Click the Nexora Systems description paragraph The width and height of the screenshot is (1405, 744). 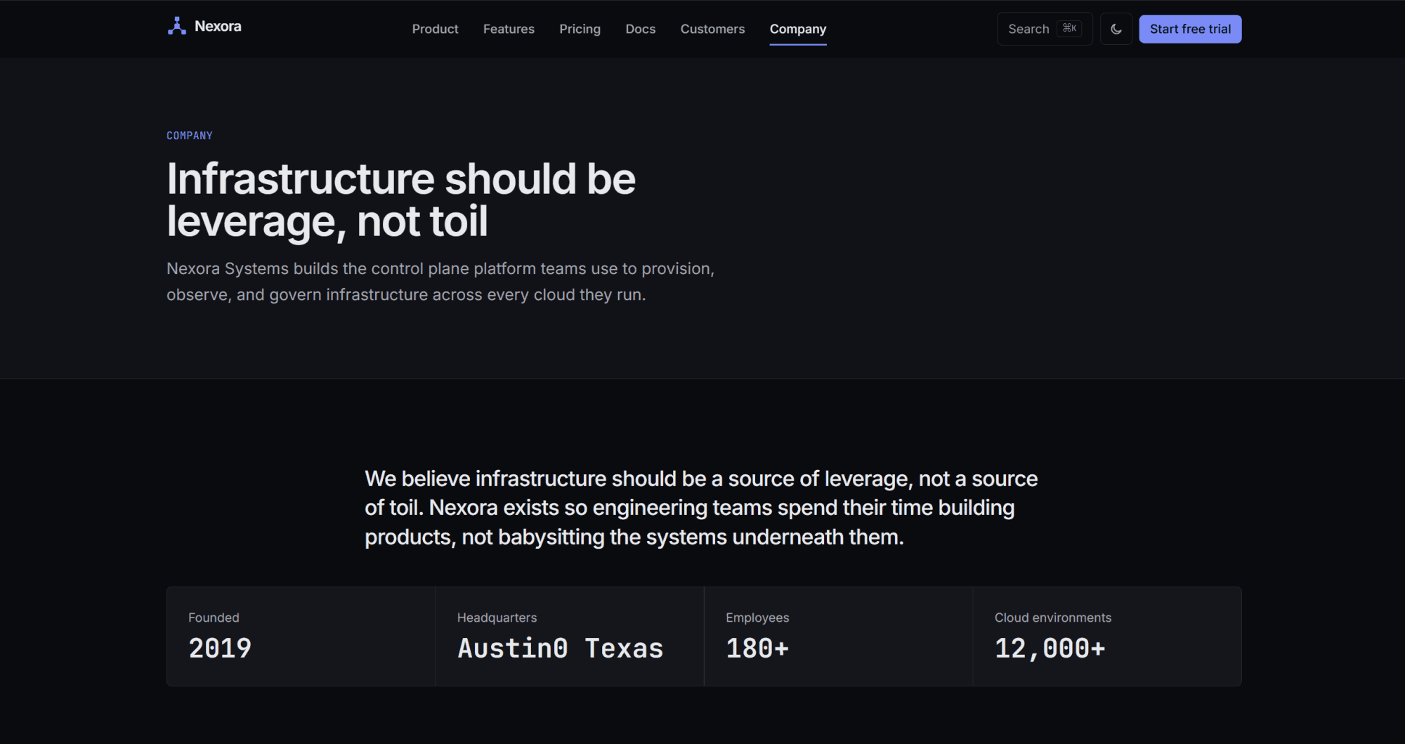[x=440, y=281]
